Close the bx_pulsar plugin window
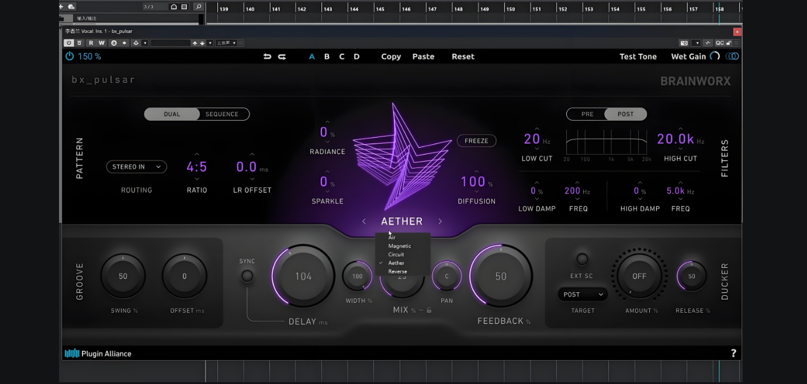The height and width of the screenshot is (384, 807). click(x=737, y=32)
